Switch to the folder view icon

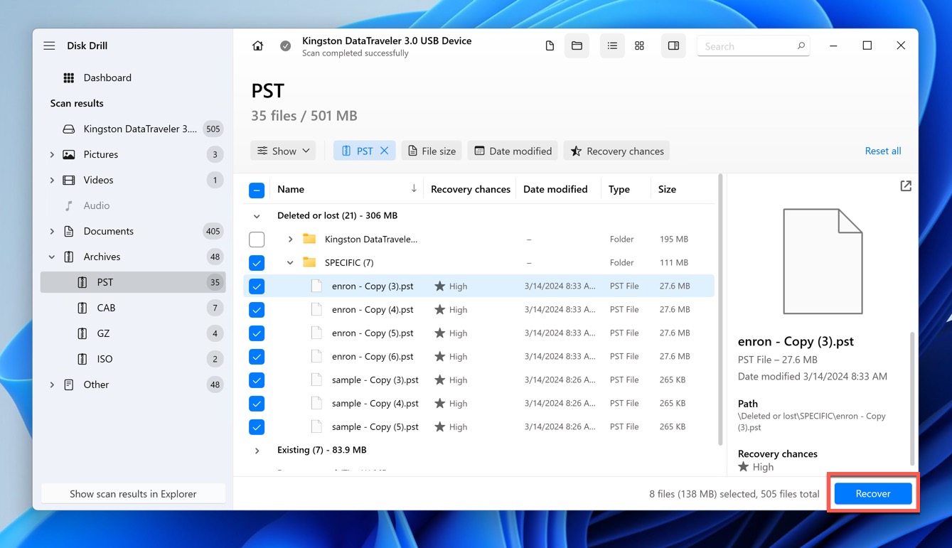pos(577,45)
